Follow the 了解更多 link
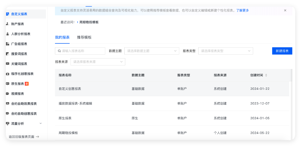 coord(243,11)
